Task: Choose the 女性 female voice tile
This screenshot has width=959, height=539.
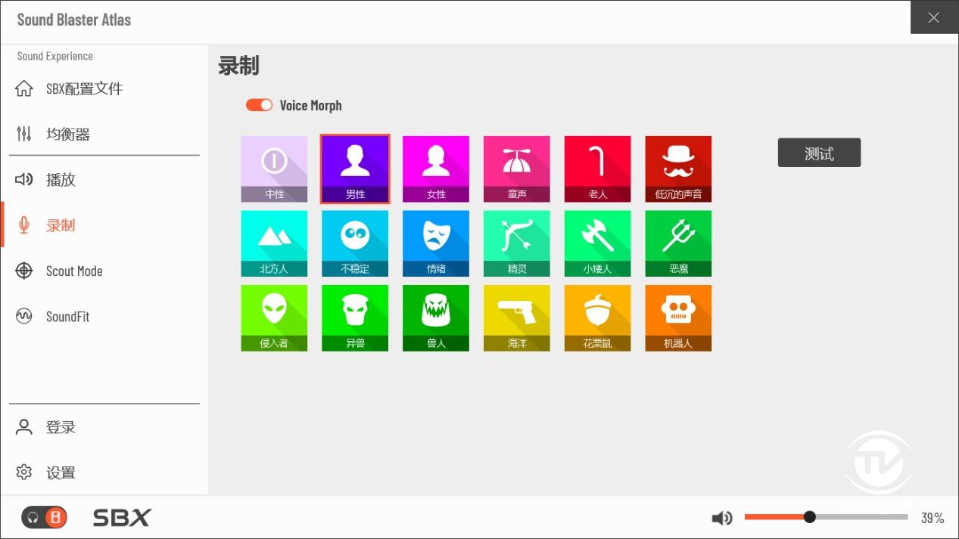Action: point(436,169)
